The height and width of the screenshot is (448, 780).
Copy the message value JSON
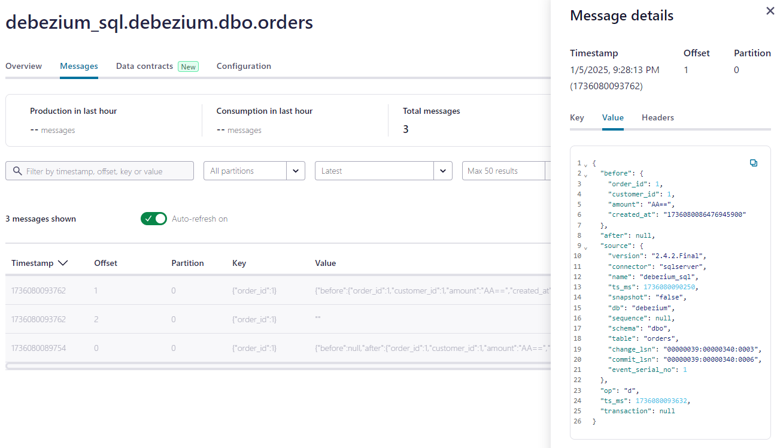coord(754,163)
